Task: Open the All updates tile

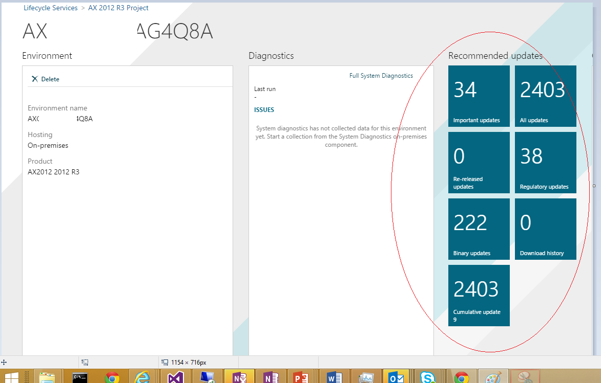Action: click(545, 96)
